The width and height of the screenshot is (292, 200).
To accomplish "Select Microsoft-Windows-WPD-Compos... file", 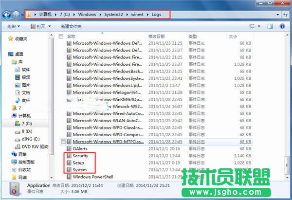I will 108,135.
